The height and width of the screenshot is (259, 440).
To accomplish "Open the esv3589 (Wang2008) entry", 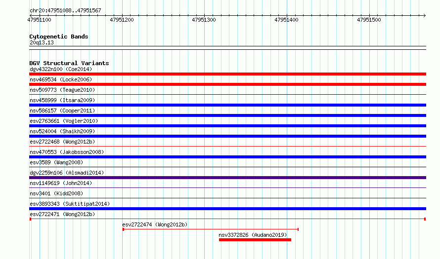I will coord(56,162).
